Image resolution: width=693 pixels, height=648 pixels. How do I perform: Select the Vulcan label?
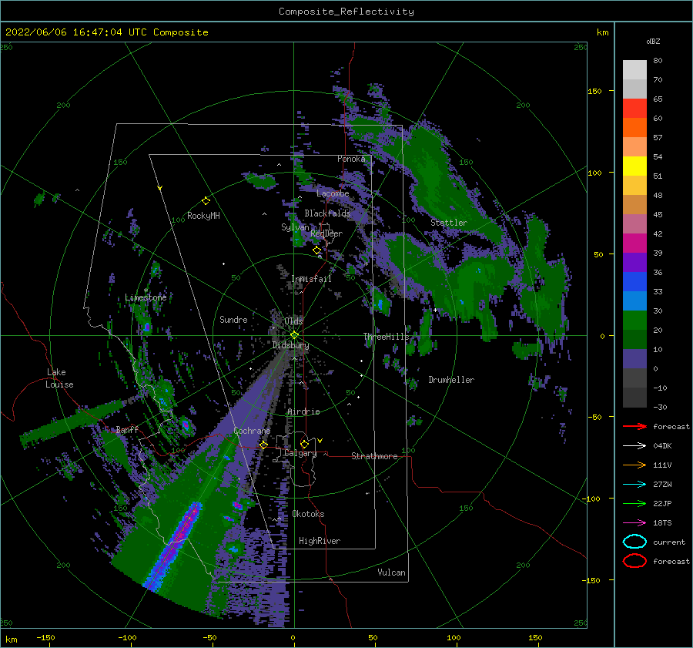pos(391,572)
